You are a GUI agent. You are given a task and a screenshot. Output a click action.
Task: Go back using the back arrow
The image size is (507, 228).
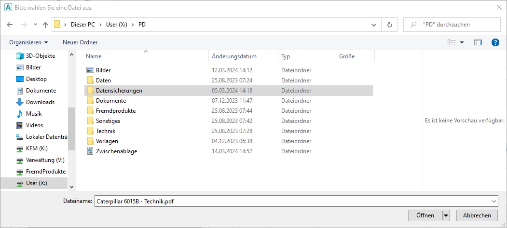10,25
